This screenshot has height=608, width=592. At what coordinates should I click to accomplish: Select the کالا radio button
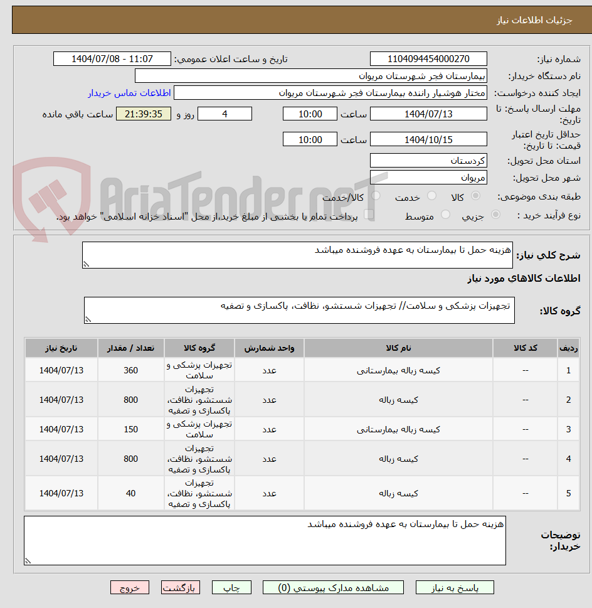[475, 194]
